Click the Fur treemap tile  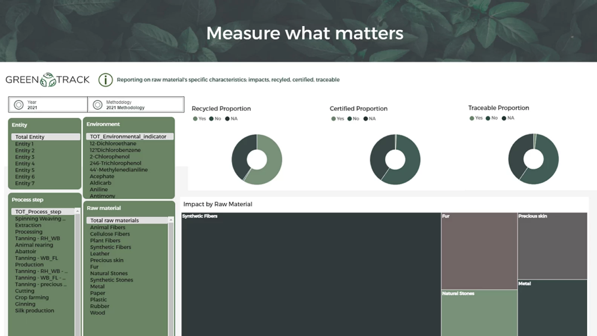[x=479, y=251]
